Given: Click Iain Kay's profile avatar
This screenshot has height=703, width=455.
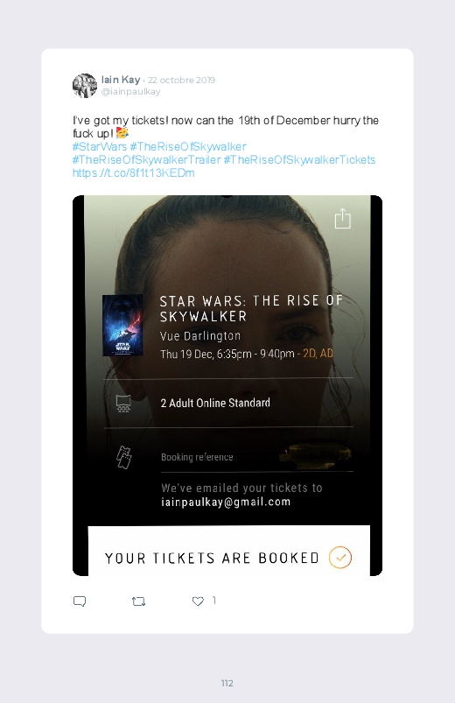Looking at the screenshot, I should pyautogui.click(x=85, y=86).
